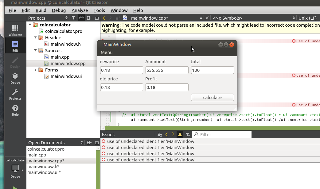Close the Projects panel view
Screen dimensions: 320x189
[97, 18]
